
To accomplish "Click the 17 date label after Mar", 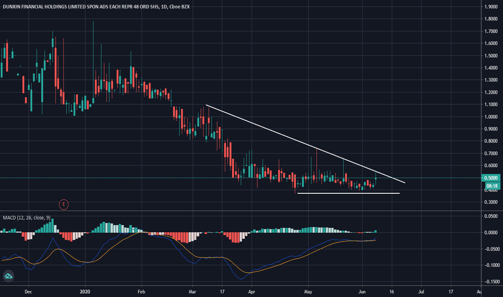I will [222, 292].
